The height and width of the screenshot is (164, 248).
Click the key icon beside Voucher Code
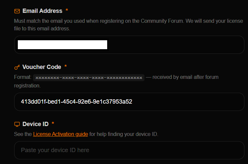[17, 67]
